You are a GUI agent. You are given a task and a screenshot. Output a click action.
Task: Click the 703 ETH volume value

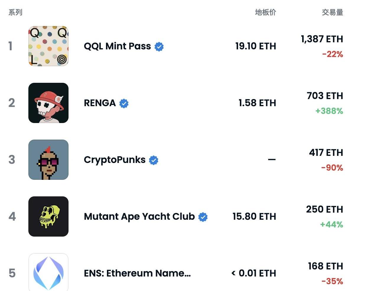pos(325,96)
